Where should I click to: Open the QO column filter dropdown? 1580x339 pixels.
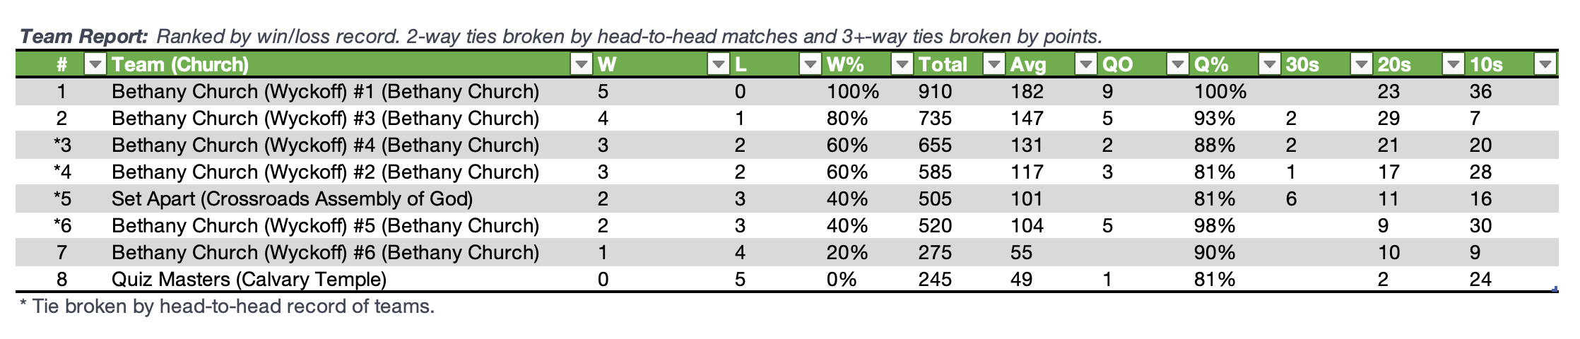coord(1177,65)
